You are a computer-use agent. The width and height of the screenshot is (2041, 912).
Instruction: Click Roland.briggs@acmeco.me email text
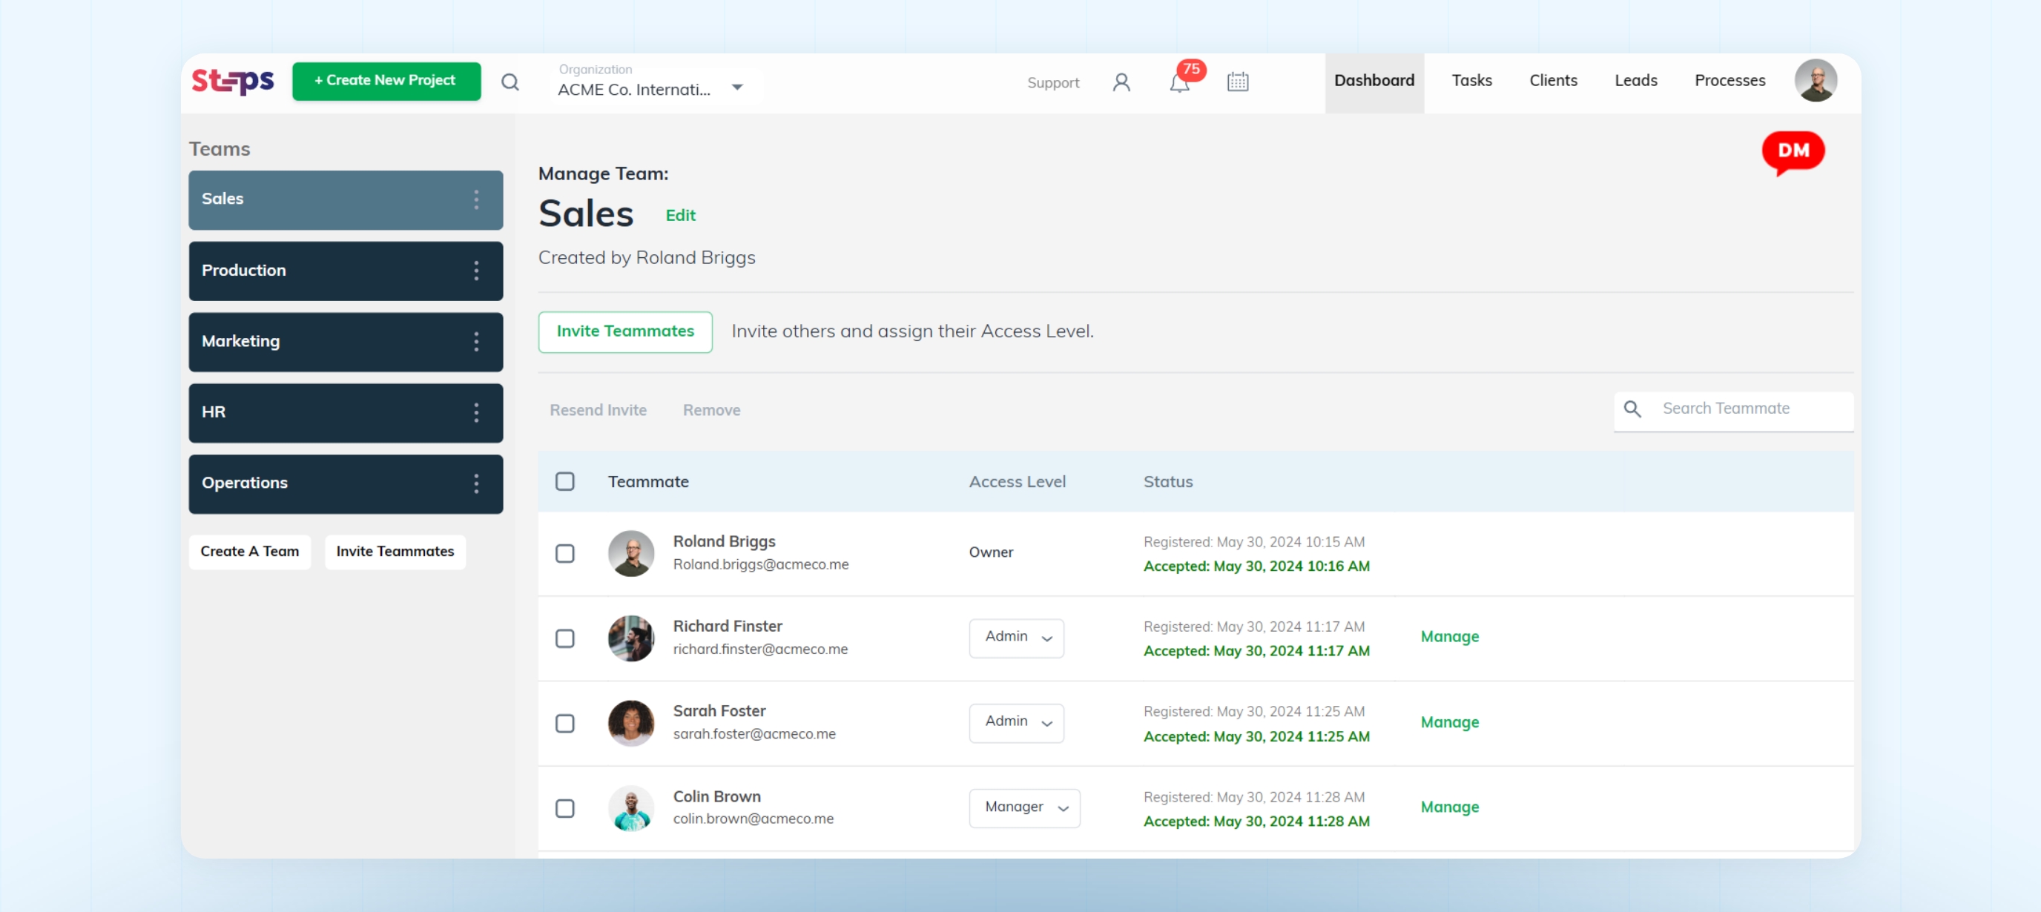pos(760,564)
